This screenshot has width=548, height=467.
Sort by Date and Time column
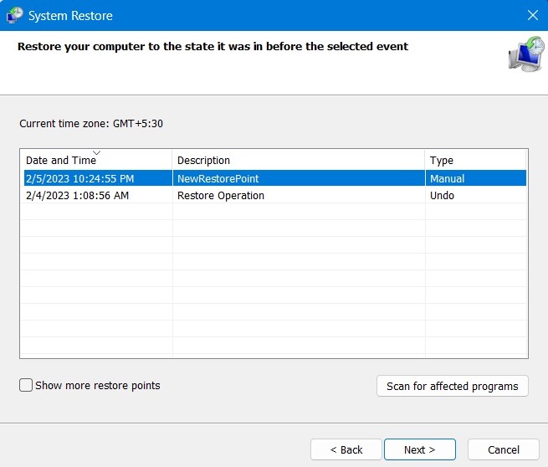[x=96, y=160]
